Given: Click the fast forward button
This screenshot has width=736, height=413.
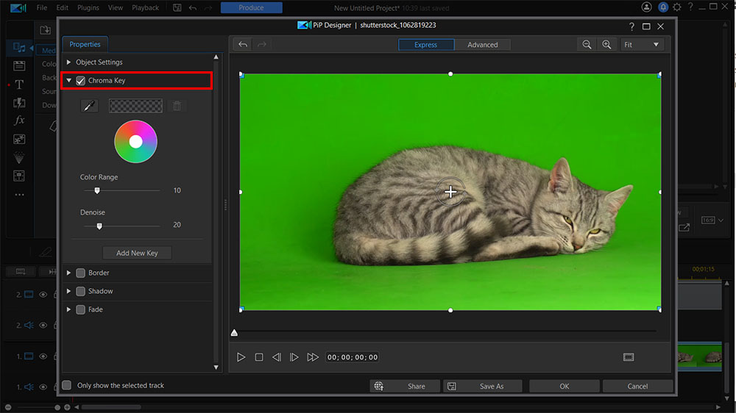Looking at the screenshot, I should (x=313, y=357).
